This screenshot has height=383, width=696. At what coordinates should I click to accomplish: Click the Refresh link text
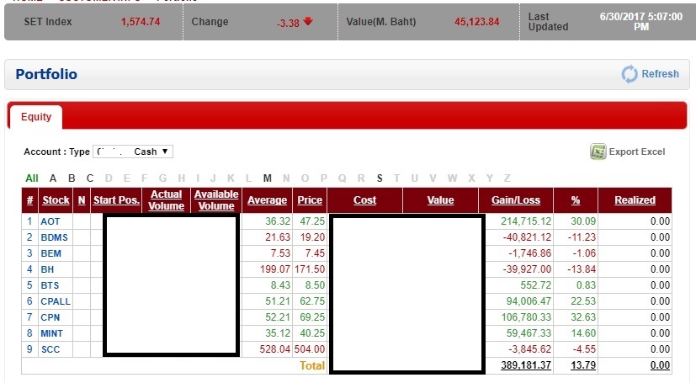coord(660,74)
